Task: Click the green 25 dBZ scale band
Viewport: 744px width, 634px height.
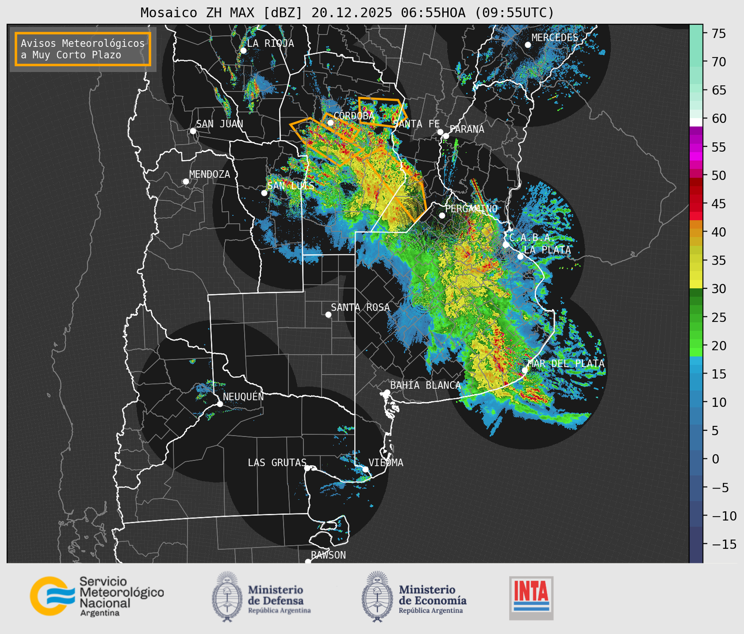Action: point(695,317)
